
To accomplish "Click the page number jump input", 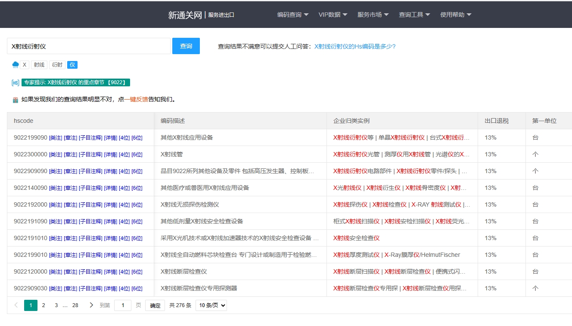I will coord(123,305).
